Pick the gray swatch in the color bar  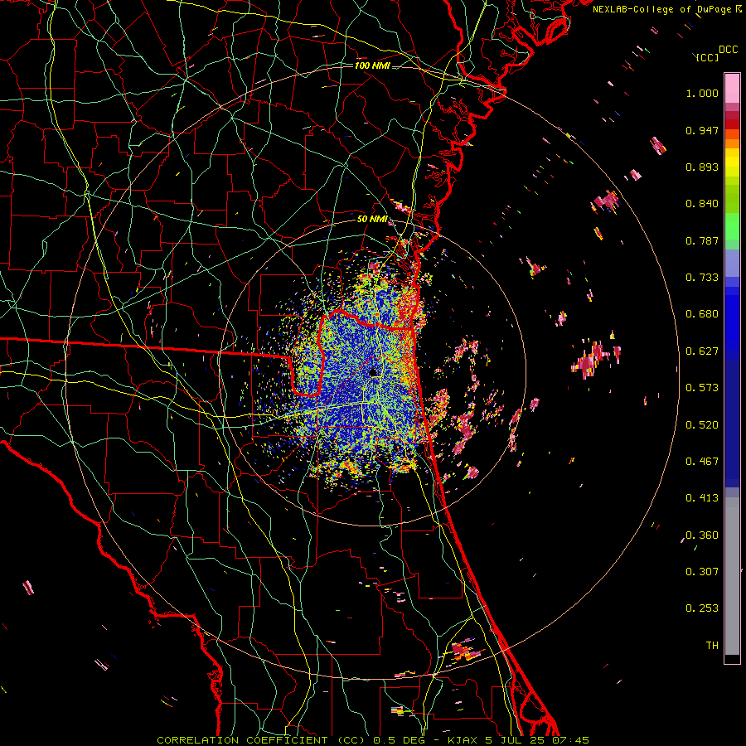(x=732, y=576)
